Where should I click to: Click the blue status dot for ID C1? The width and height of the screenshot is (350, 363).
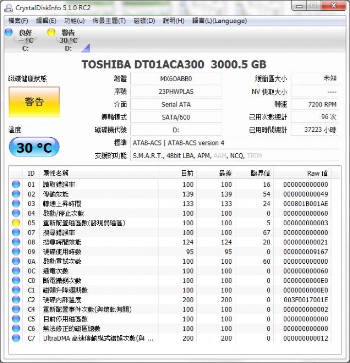point(16,290)
